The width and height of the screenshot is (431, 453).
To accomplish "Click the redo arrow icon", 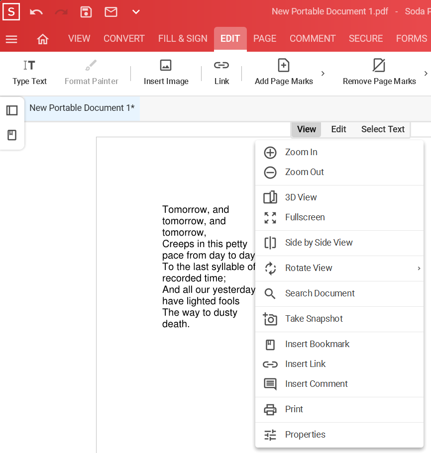I will pyautogui.click(x=61, y=12).
